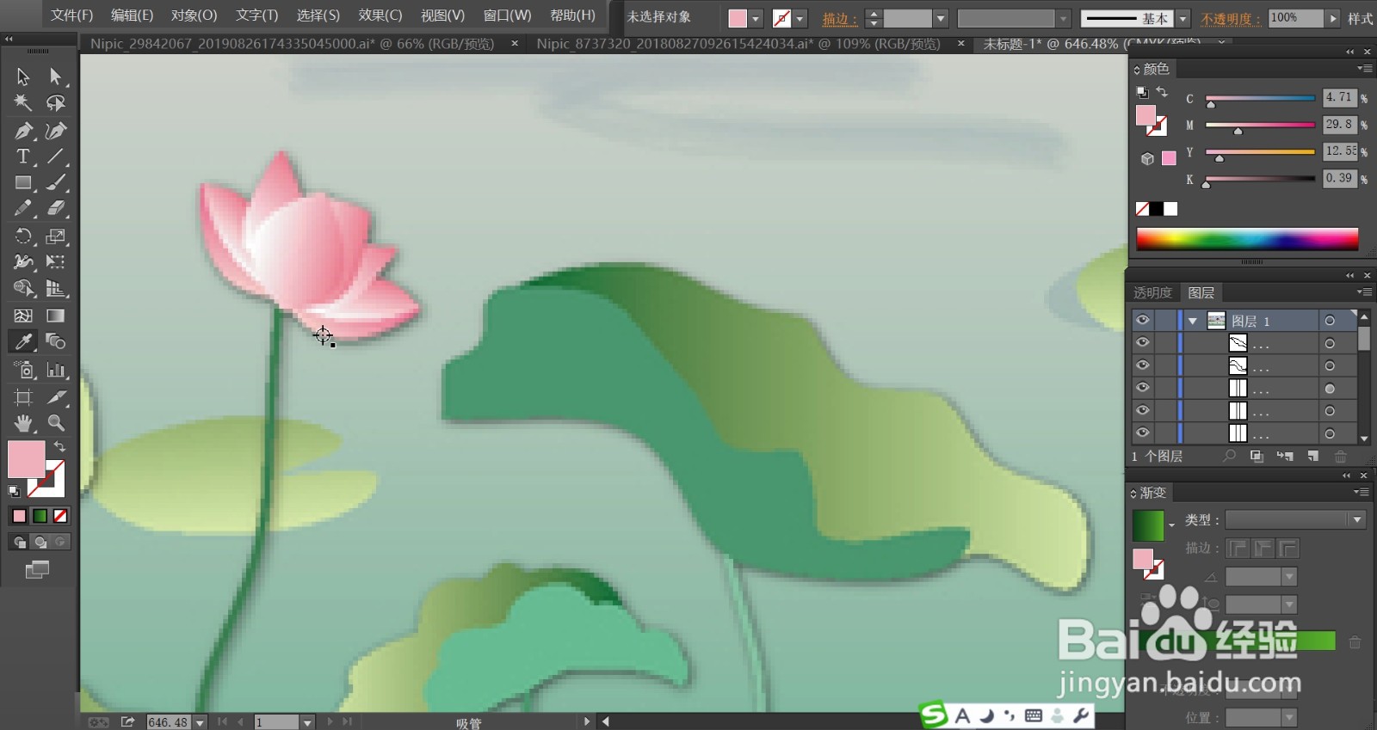Set fill mode to None in toolbox

coord(60,516)
